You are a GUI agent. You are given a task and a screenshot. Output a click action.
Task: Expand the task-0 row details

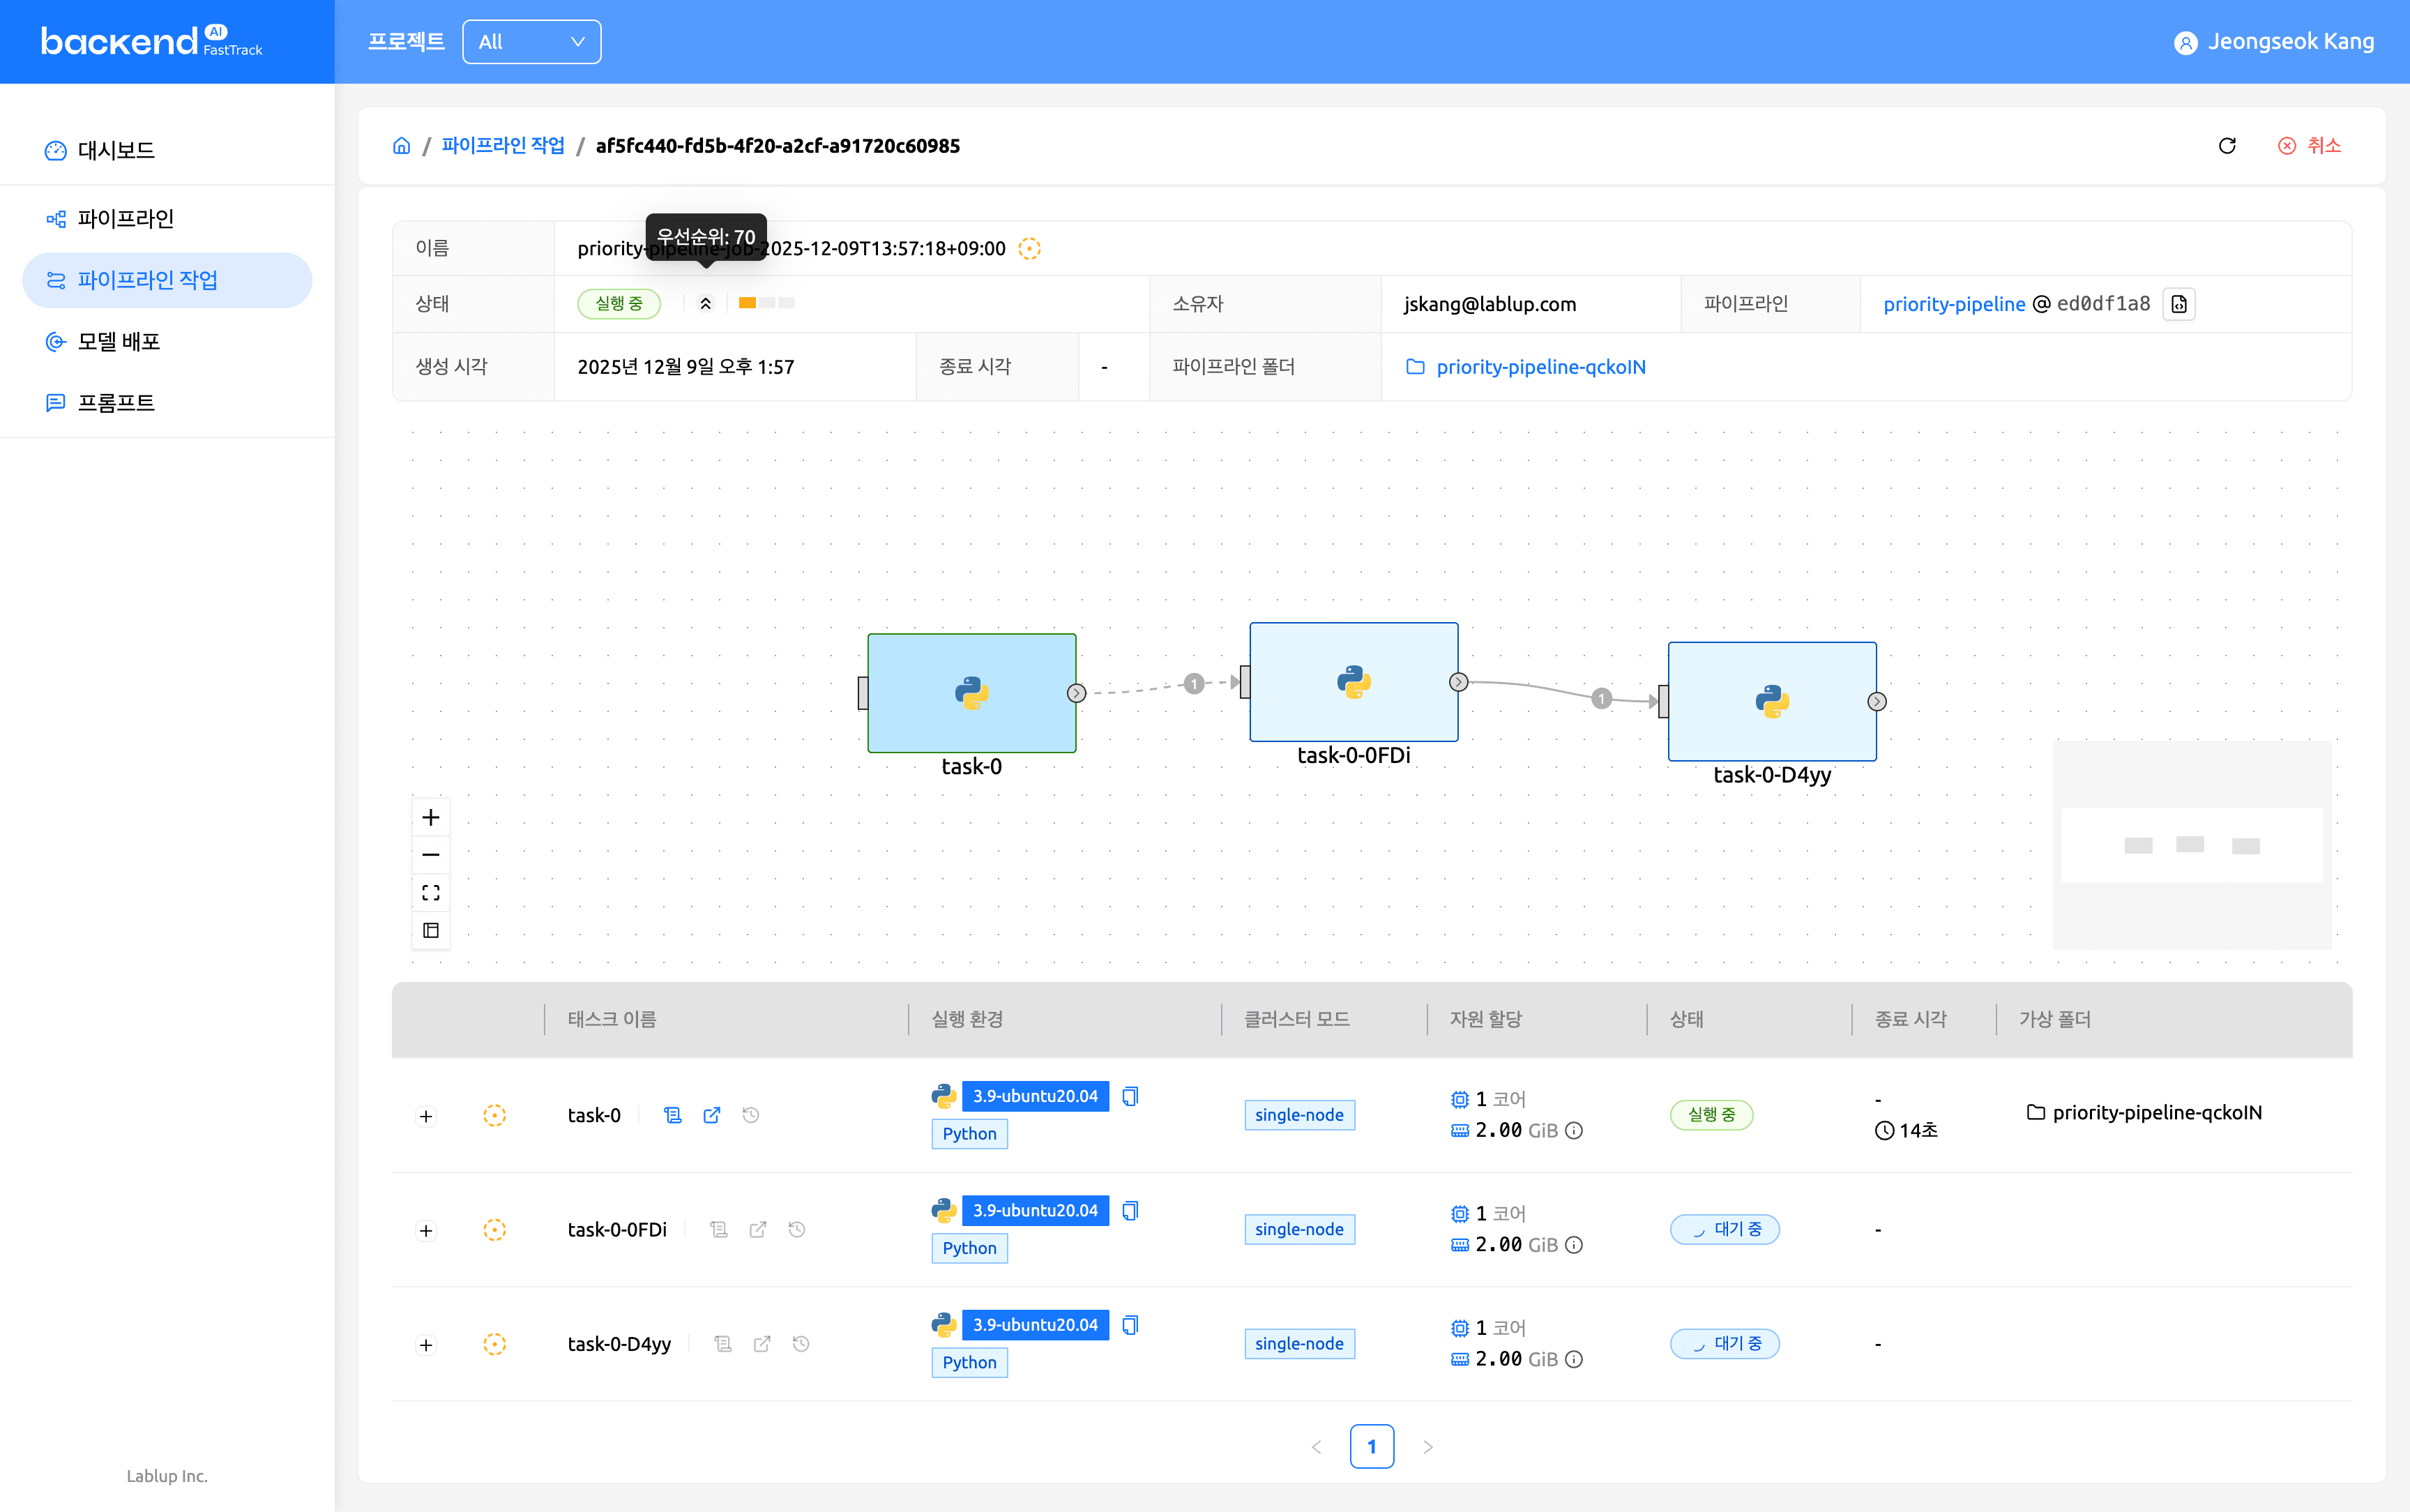(x=426, y=1116)
